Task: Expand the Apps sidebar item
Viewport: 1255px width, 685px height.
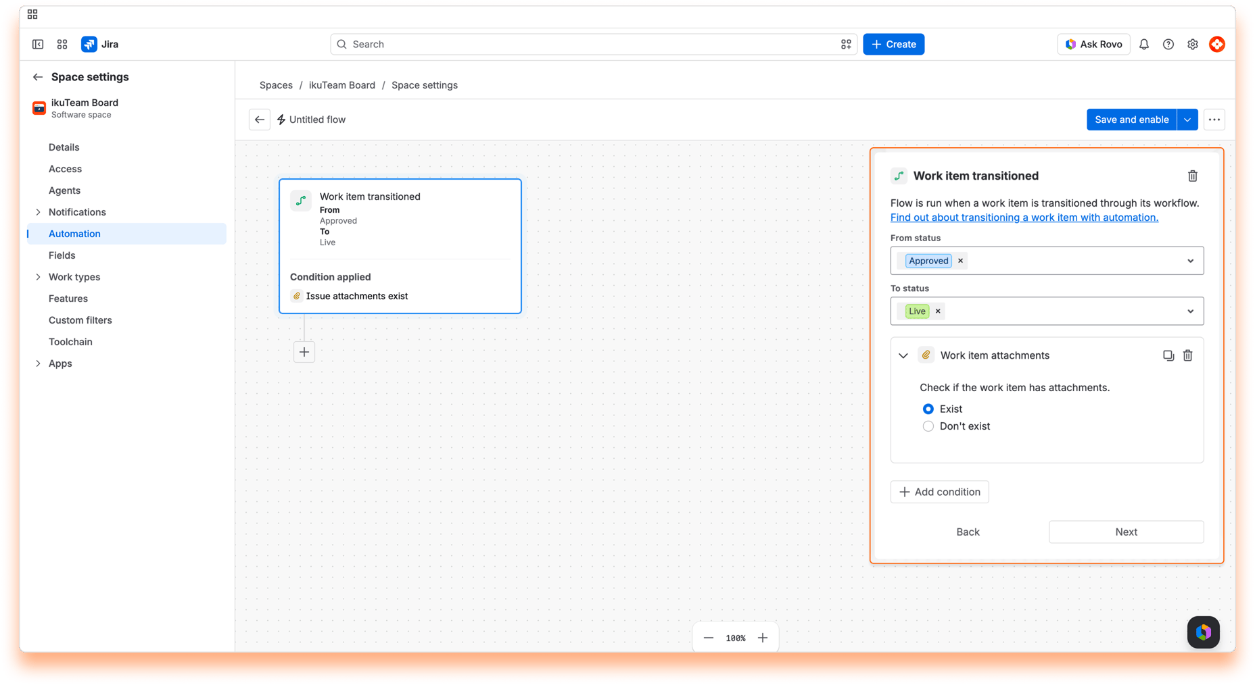Action: click(38, 363)
